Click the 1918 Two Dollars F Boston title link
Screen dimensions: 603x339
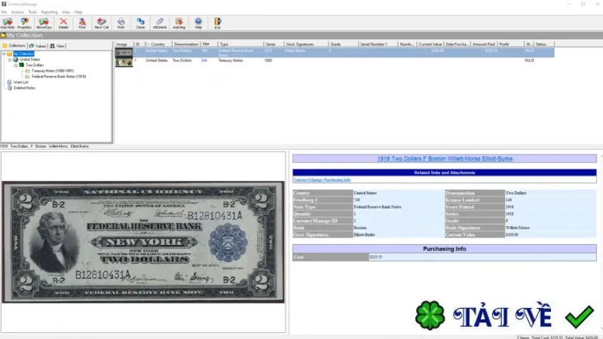[x=445, y=158]
